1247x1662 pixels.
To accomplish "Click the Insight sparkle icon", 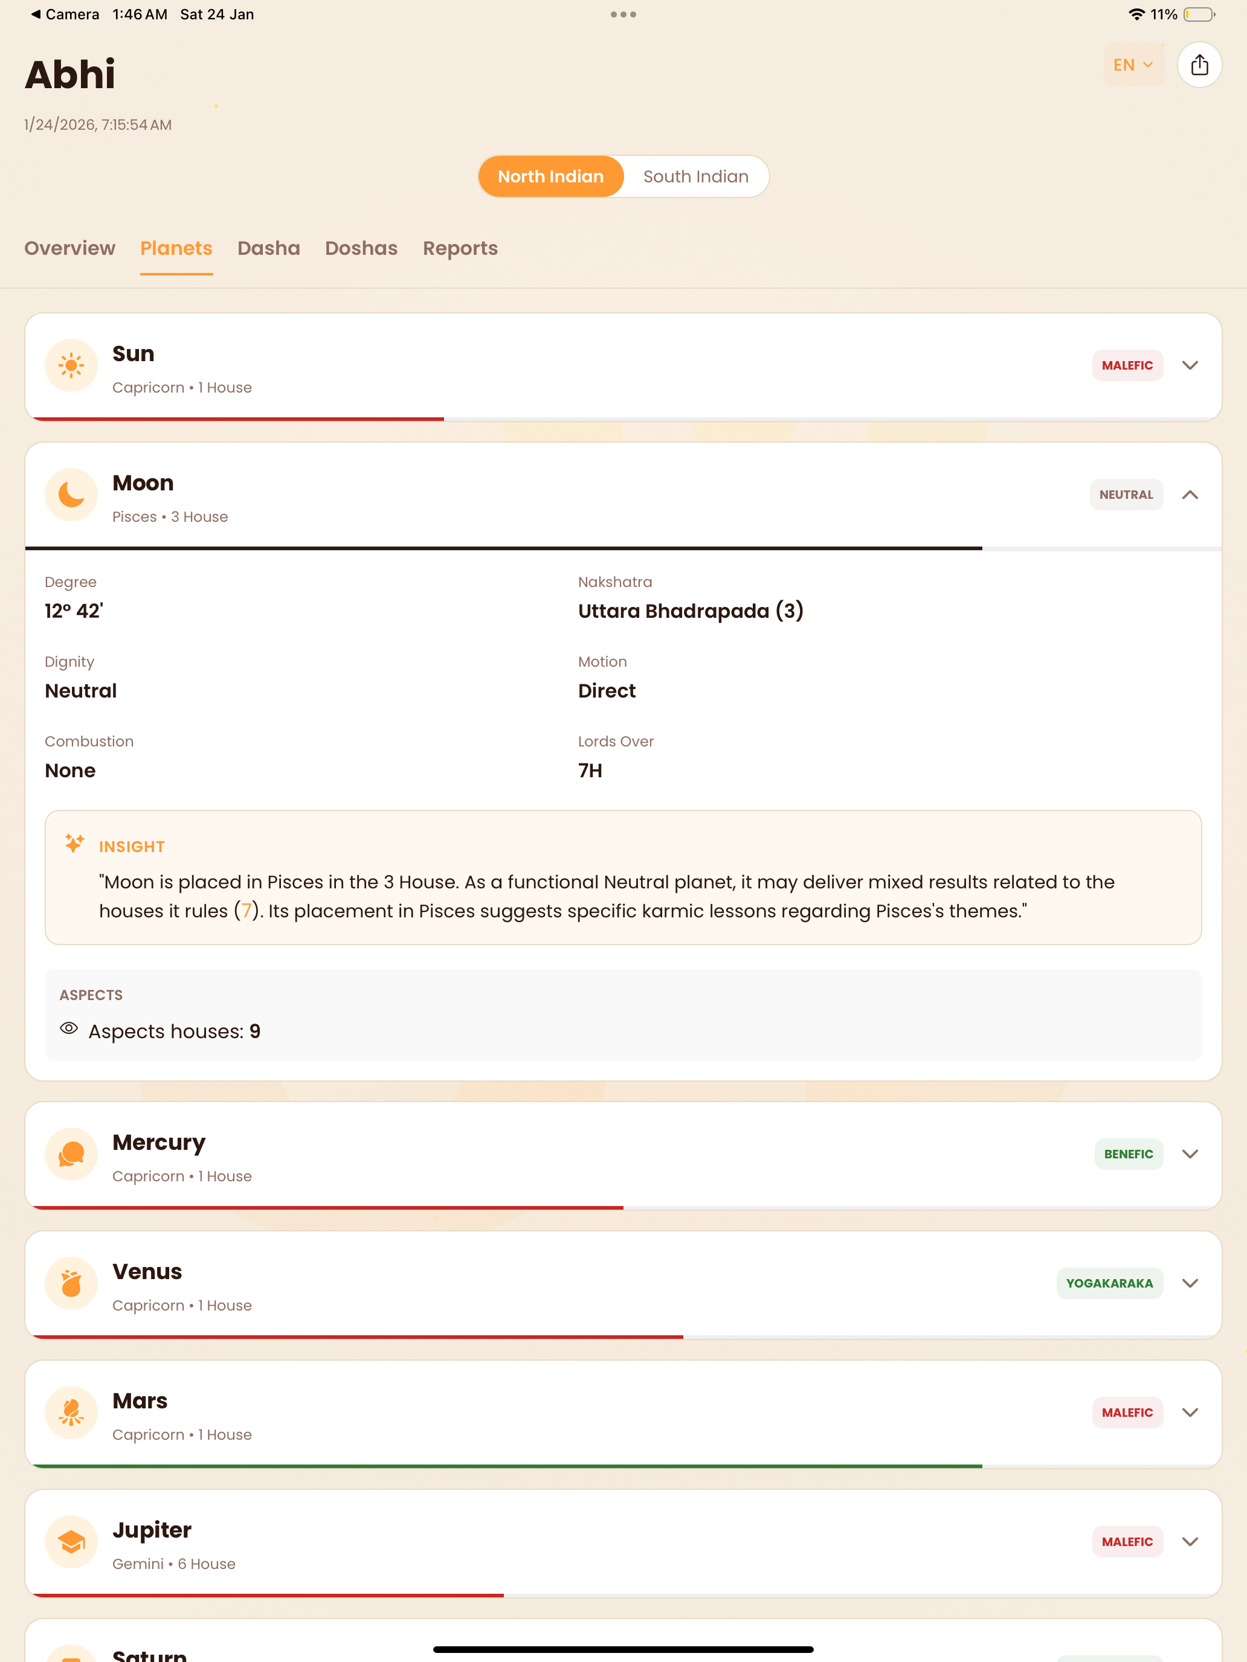I will [x=74, y=843].
